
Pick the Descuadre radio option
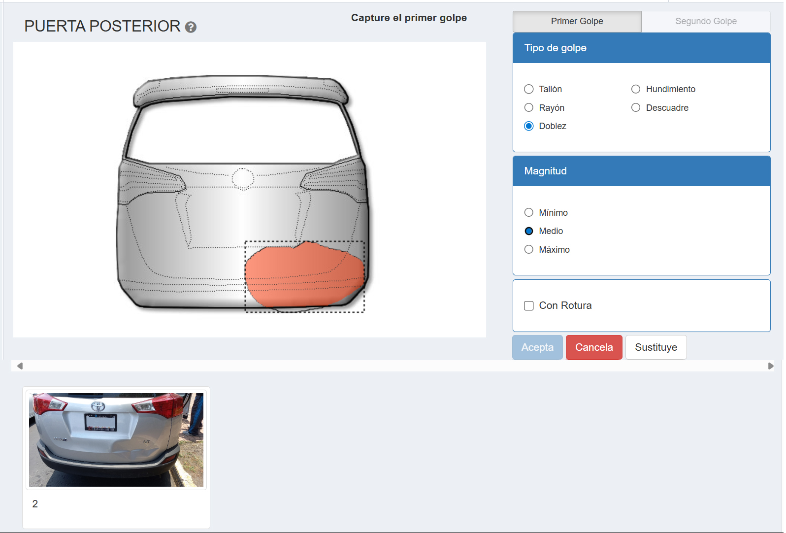tap(636, 108)
